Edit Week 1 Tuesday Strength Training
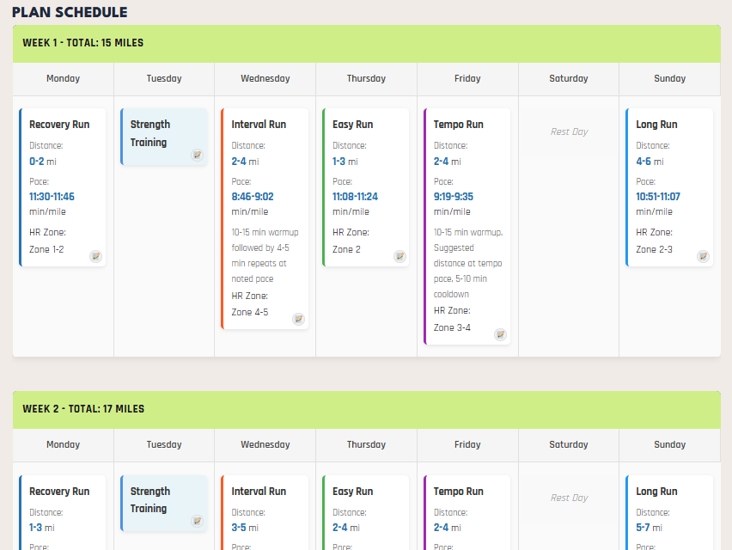This screenshot has width=732, height=550. click(197, 155)
